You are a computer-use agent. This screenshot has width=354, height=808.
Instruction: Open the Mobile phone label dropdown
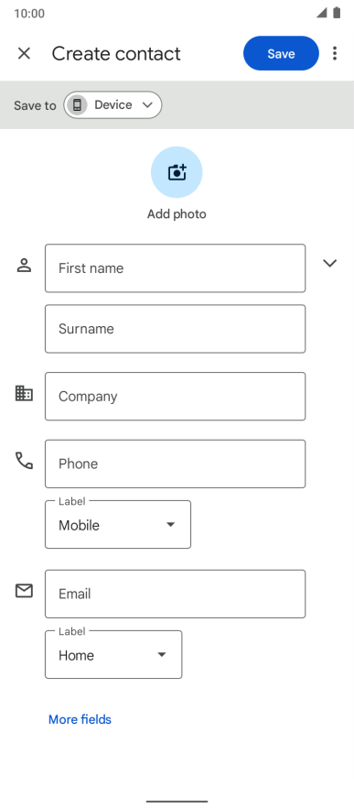pyautogui.click(x=118, y=525)
